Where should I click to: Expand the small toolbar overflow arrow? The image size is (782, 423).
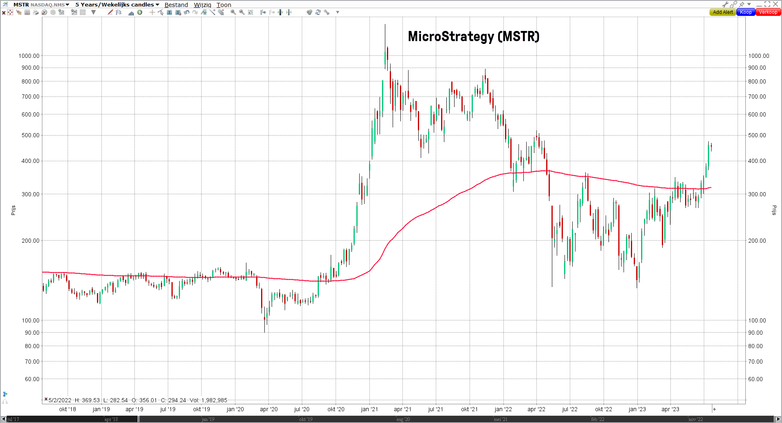click(x=338, y=12)
